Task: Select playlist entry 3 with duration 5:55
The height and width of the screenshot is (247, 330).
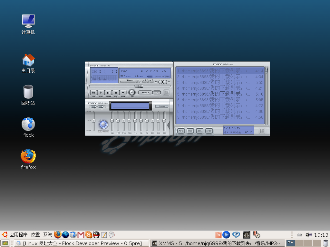Action: point(220,83)
